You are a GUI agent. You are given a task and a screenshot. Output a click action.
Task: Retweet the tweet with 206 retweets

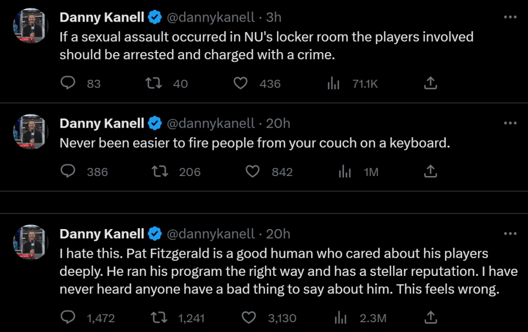(x=161, y=172)
